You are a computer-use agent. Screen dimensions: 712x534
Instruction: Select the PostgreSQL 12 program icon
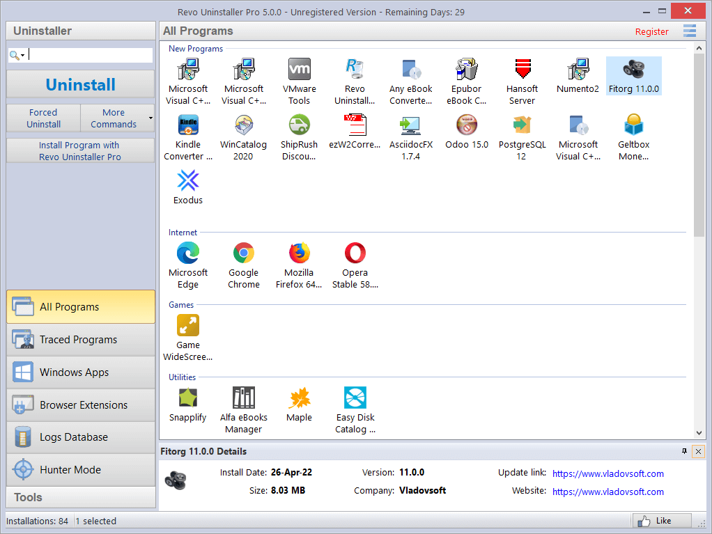coord(522,126)
